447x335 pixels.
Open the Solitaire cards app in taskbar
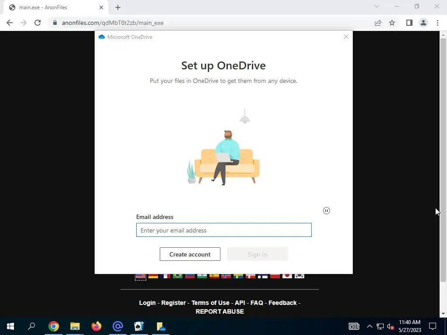click(139, 326)
